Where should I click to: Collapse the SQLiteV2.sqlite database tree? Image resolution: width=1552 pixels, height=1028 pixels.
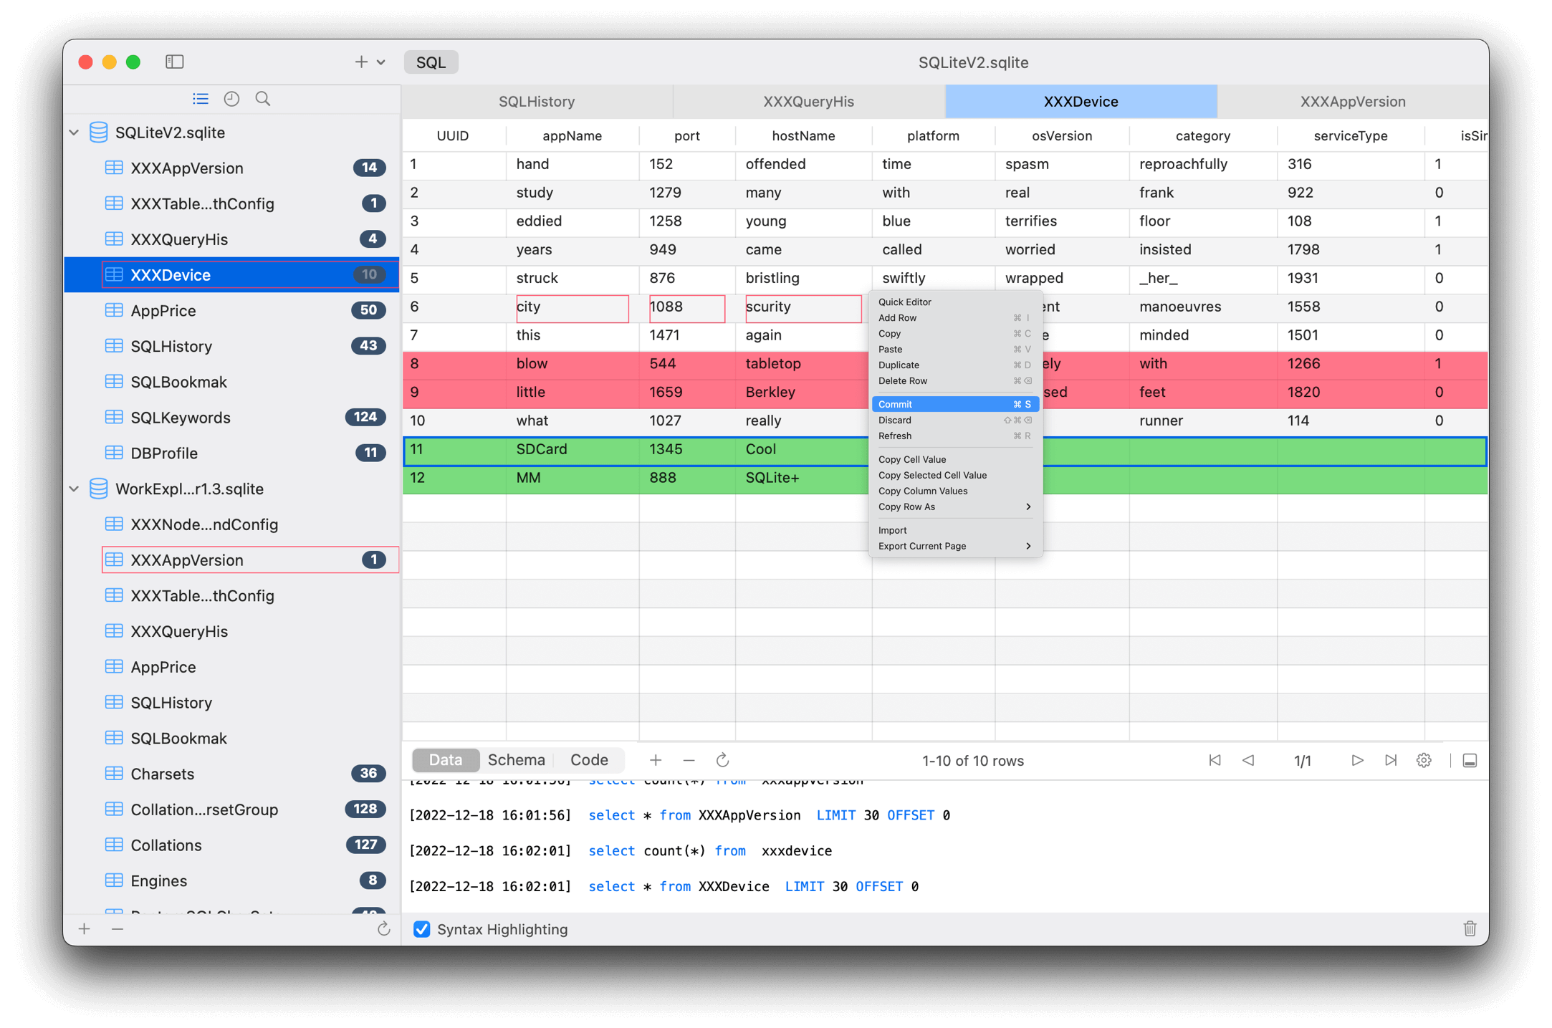pos(75,133)
